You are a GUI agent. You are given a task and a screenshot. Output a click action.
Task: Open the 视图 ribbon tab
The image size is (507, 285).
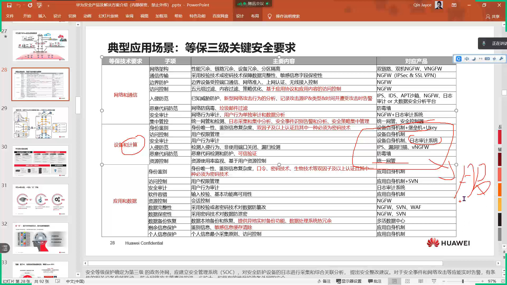(144, 16)
